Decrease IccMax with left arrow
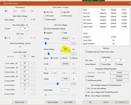The image size is (131, 105). [x=72, y=84]
